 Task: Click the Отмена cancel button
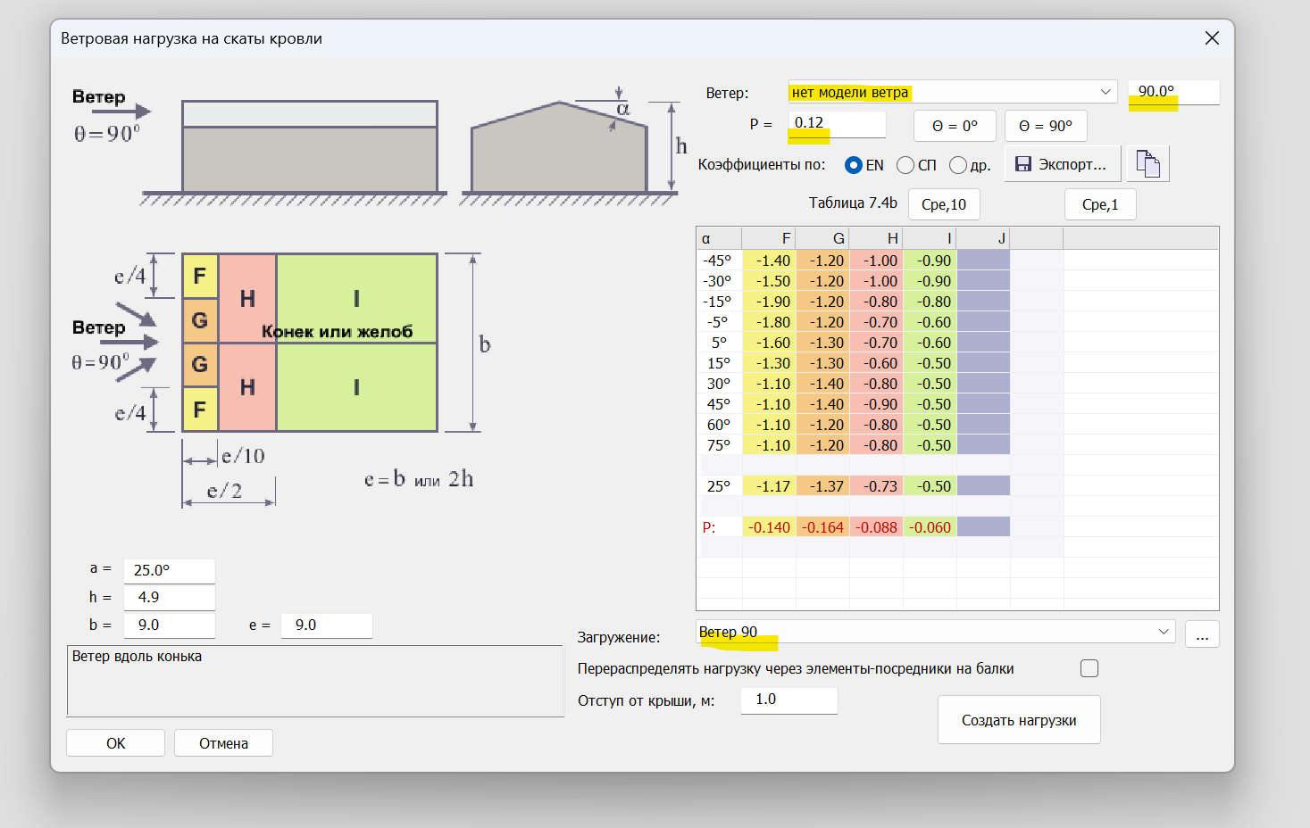[x=223, y=743]
